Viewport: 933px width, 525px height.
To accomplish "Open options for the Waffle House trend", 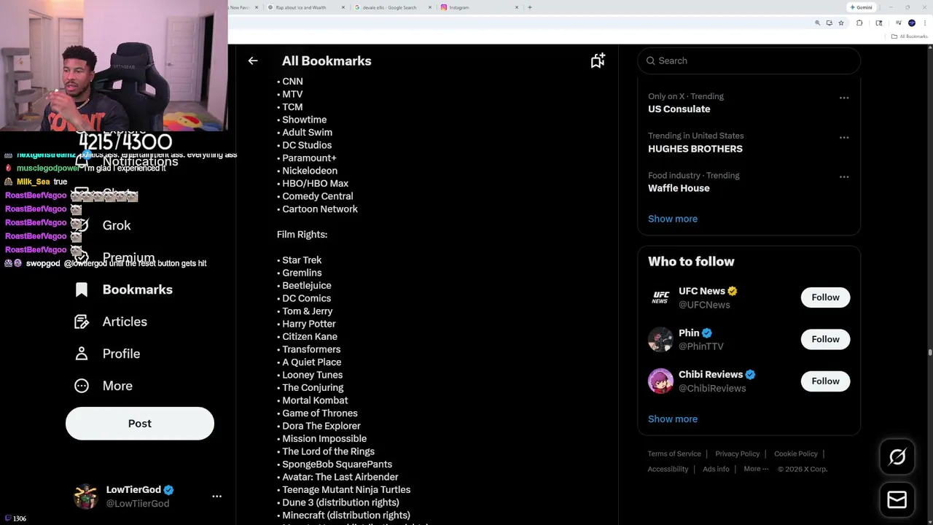I will (844, 176).
